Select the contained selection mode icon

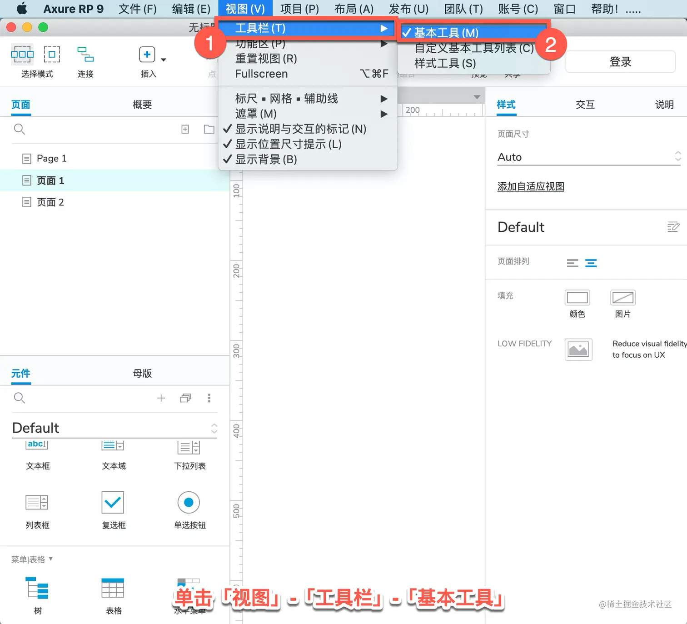52,55
